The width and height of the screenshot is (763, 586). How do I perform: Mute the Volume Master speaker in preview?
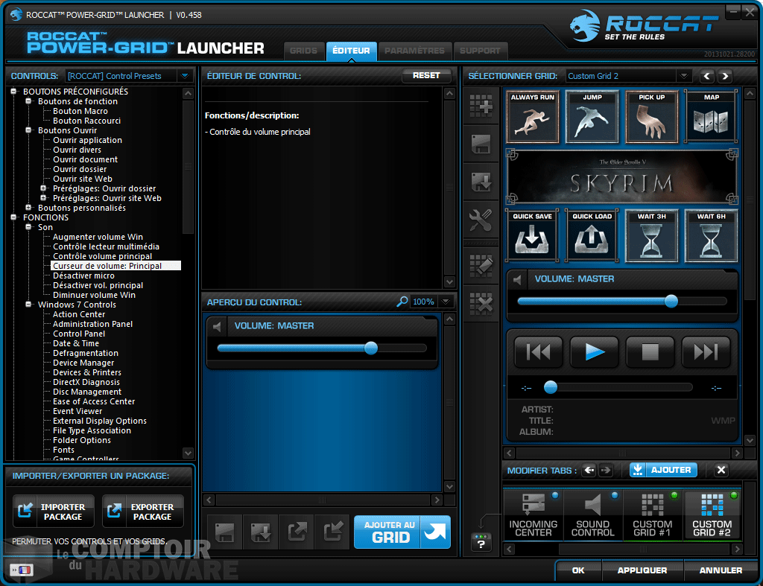[218, 326]
